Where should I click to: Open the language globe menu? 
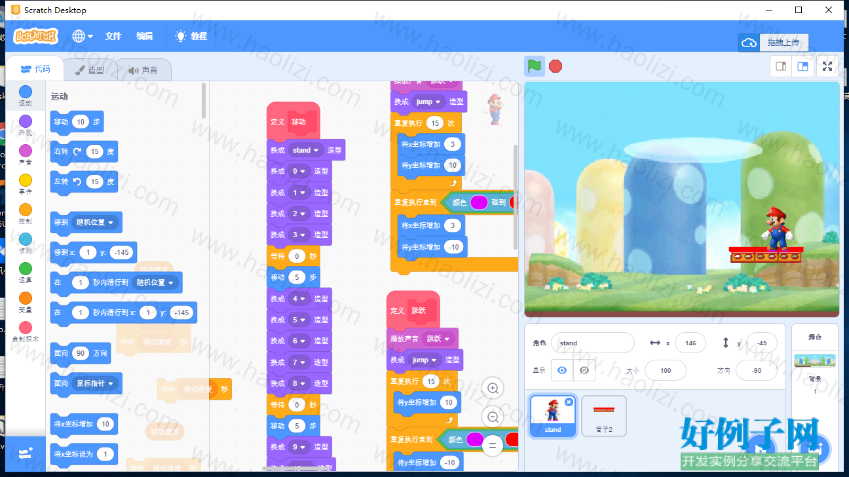[83, 36]
